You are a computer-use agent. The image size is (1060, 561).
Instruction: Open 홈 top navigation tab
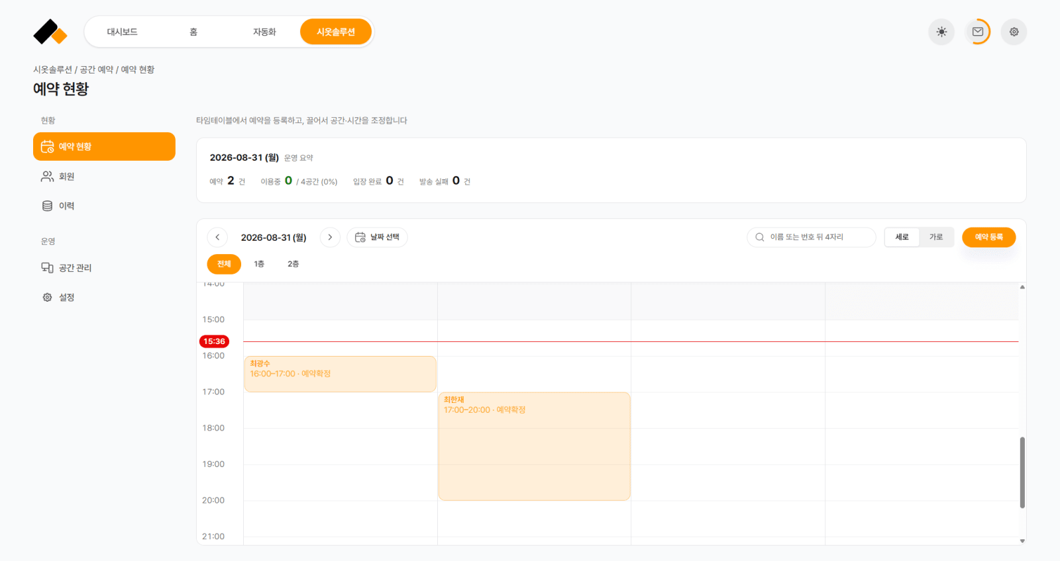pos(193,32)
